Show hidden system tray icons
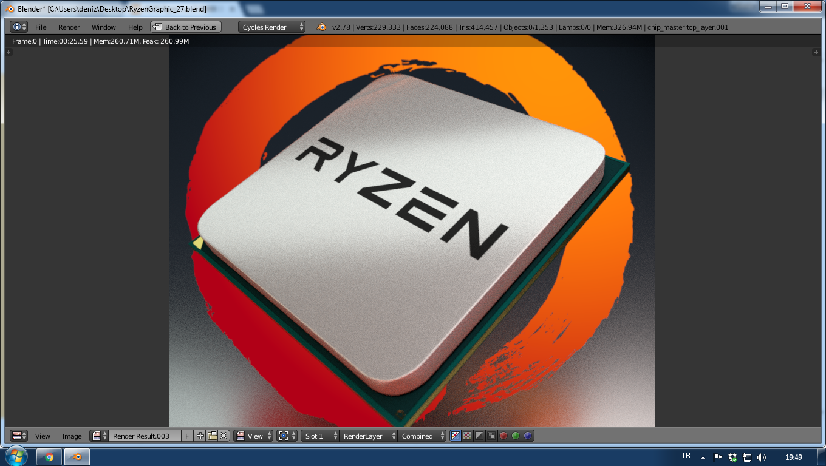Screen dimensions: 826x466 [x=703, y=458]
